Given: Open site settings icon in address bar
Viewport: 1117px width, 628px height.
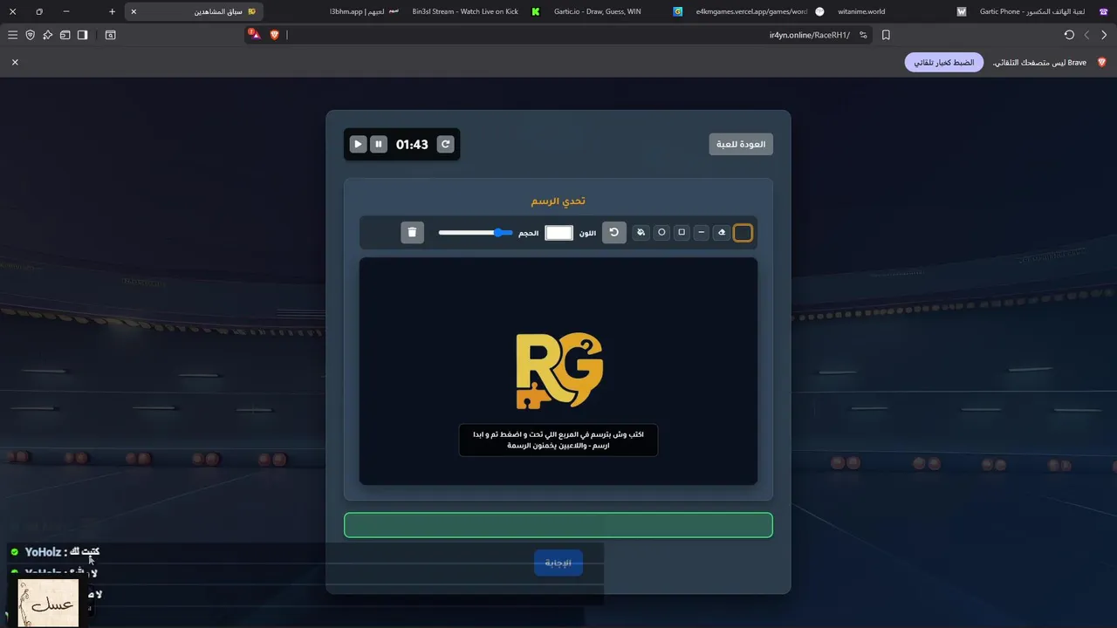Looking at the screenshot, I should [863, 35].
